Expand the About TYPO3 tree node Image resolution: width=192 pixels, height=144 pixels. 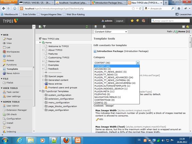click(43, 50)
